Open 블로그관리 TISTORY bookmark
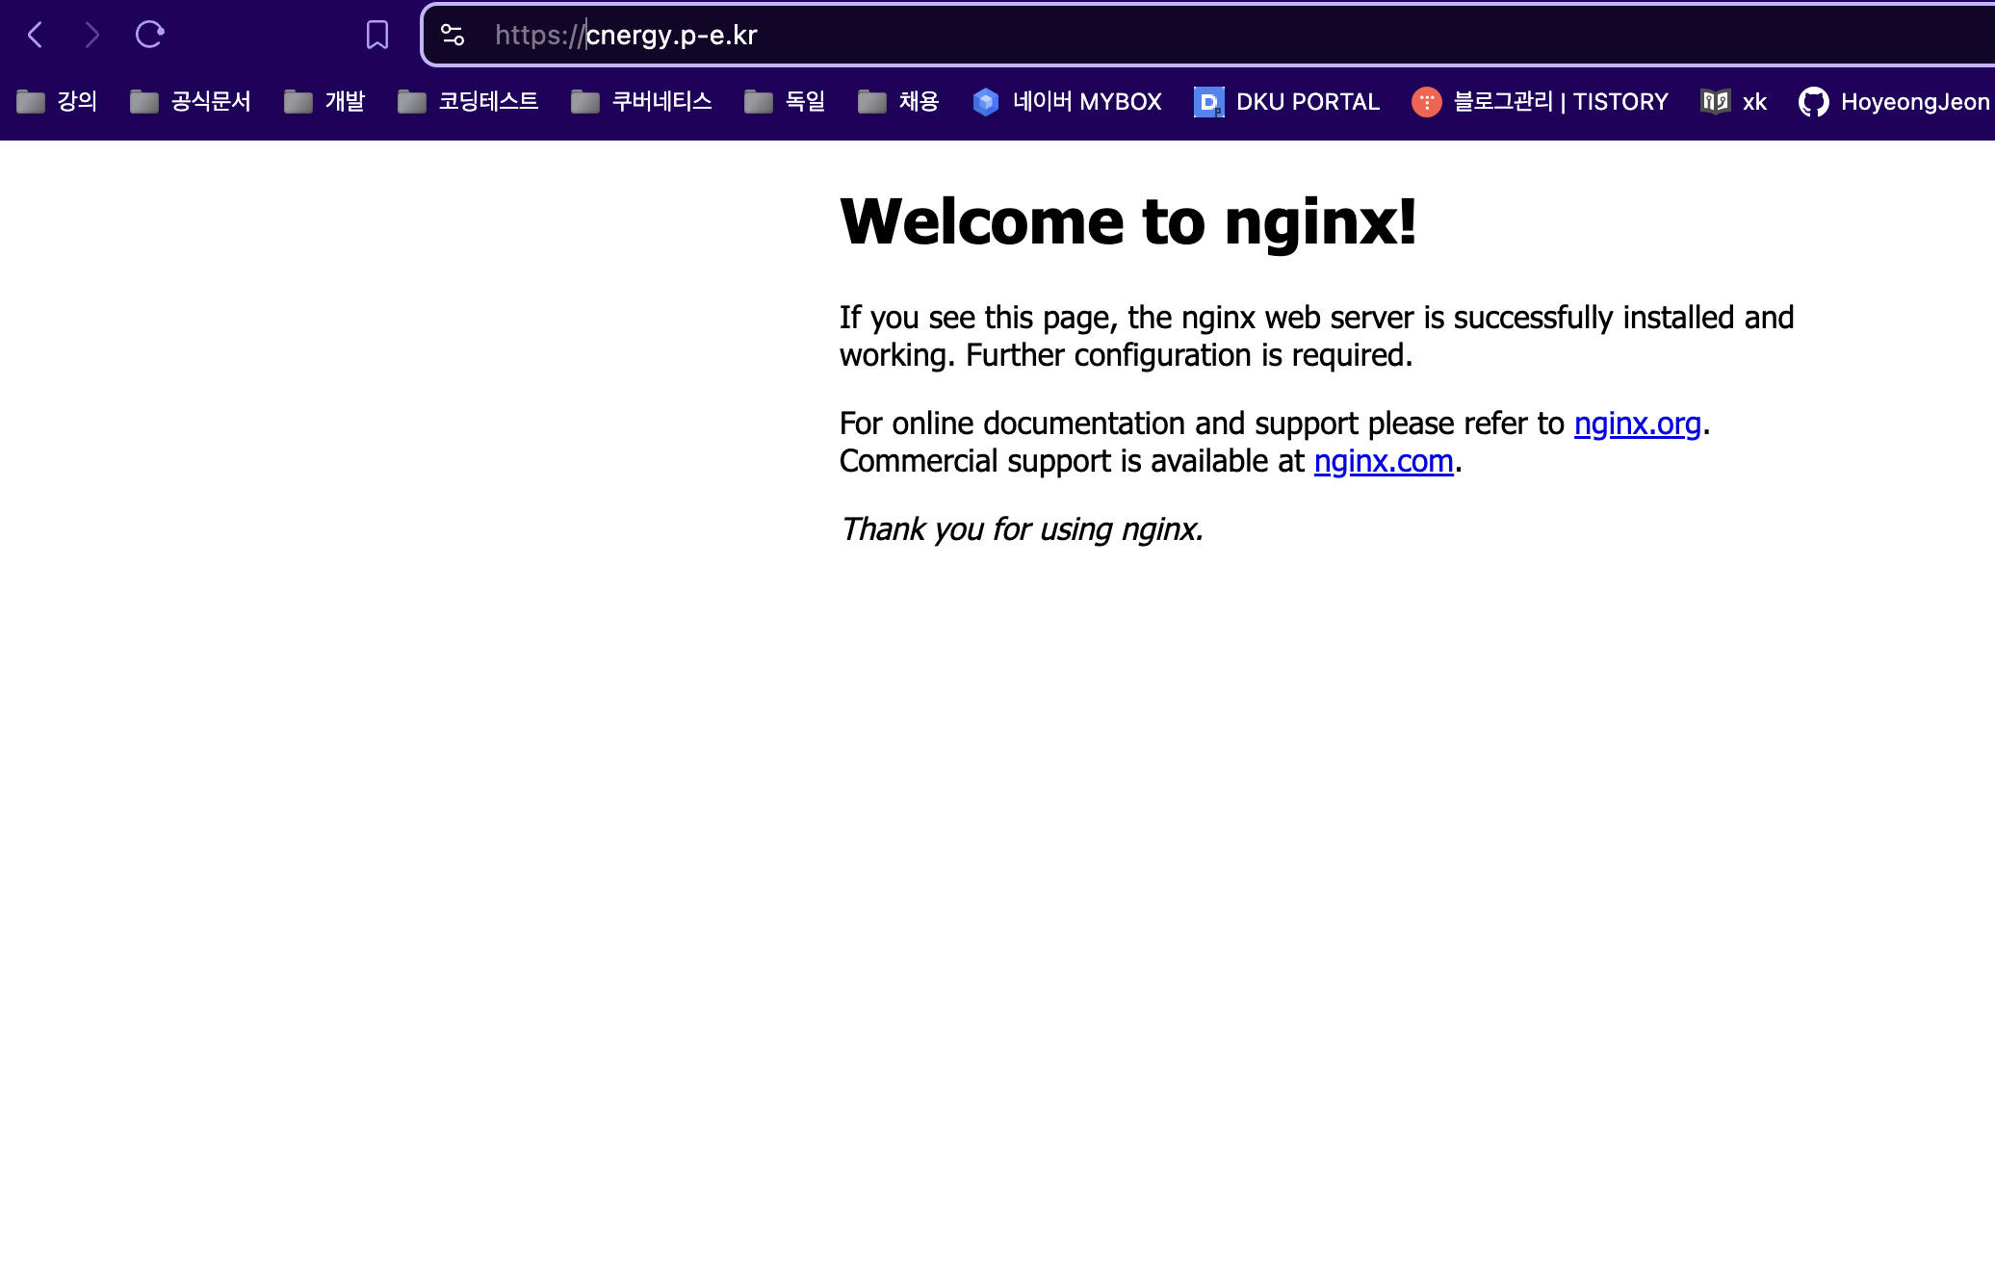Screen dimensions: 1995x1284 click(x=1540, y=102)
